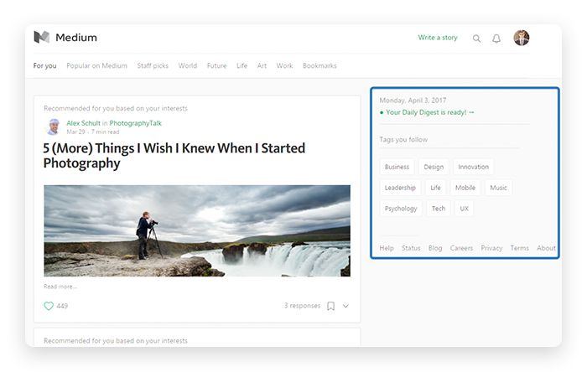Bookmark the photography story
The height and width of the screenshot is (372, 587).
point(330,306)
